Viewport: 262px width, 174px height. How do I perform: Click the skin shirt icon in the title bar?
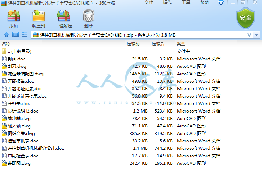[221, 2]
